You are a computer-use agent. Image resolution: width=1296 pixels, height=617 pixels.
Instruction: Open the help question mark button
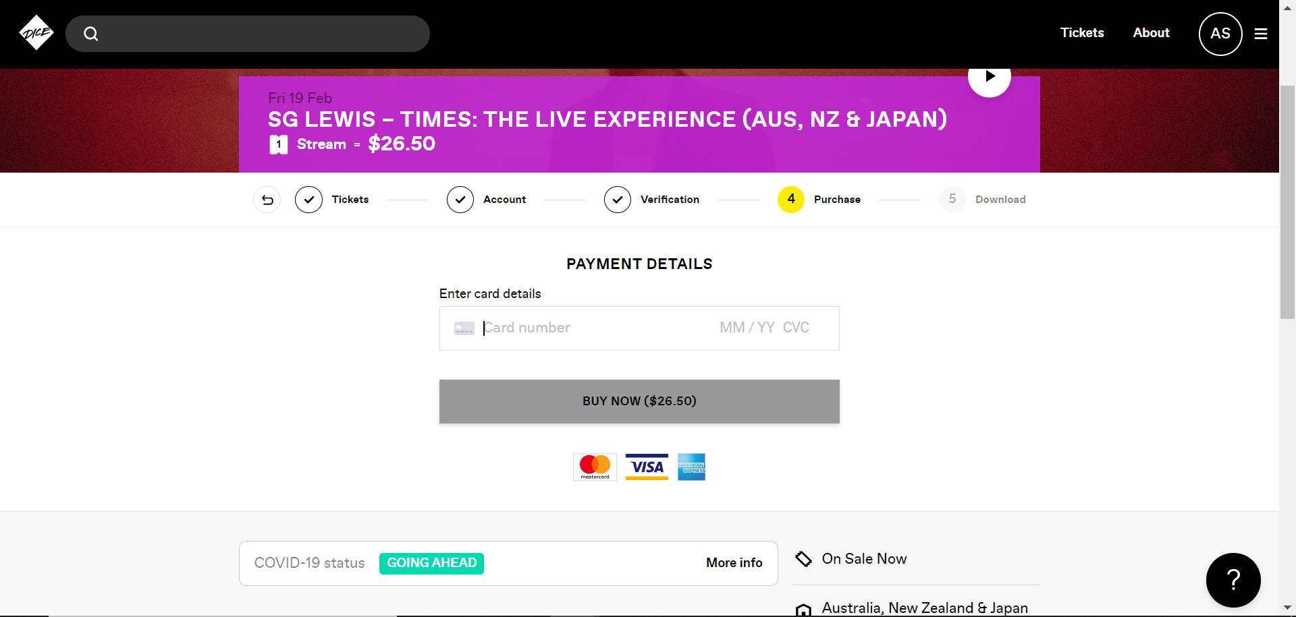(1233, 580)
